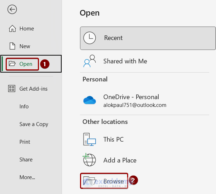Image resolution: width=216 pixels, height=194 pixels.
Task: Click the Add a Place globe icon
Action: click(x=90, y=160)
